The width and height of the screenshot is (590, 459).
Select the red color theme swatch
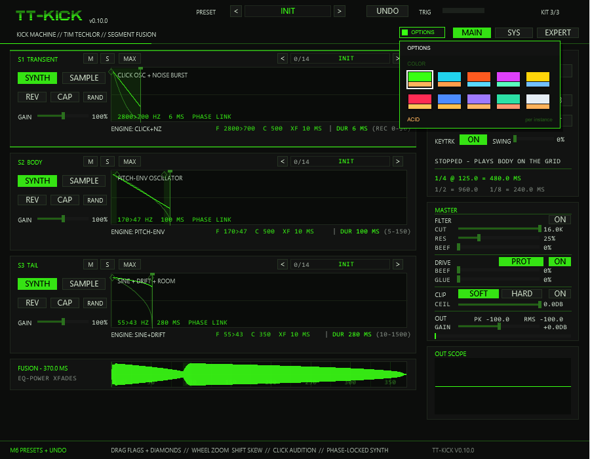point(420,102)
